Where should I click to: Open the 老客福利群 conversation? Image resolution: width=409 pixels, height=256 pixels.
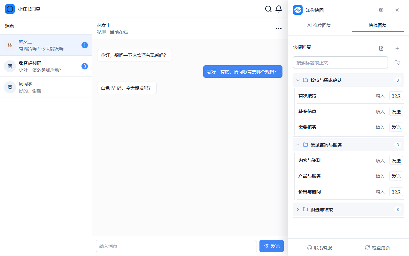(46, 66)
